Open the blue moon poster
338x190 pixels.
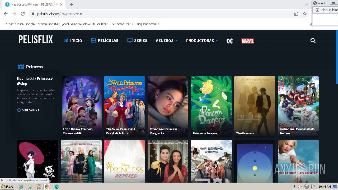click(x=255, y=161)
